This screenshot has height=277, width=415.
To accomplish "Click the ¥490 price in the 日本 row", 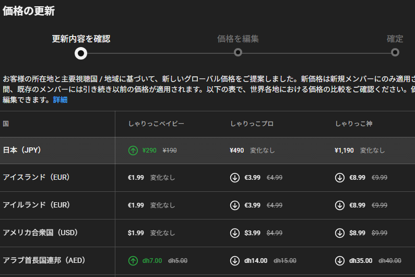I will (x=237, y=151).
